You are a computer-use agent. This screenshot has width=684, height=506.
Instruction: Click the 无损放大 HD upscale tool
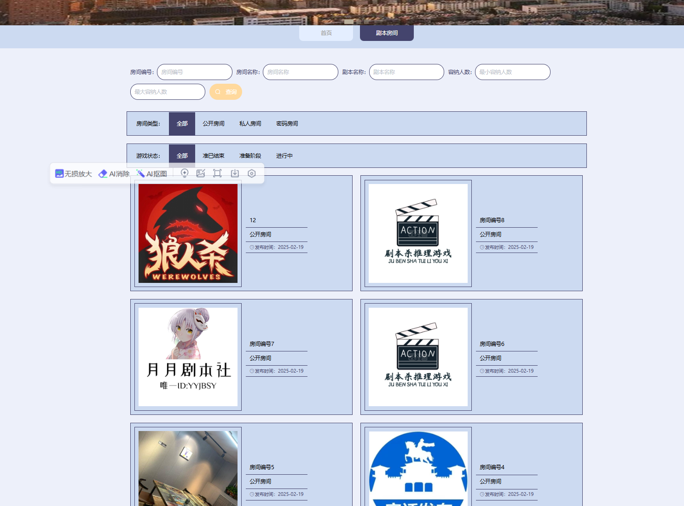tap(74, 174)
